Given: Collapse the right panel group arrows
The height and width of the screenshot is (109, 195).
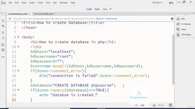Looking at the screenshot, I should [x=193, y=13].
